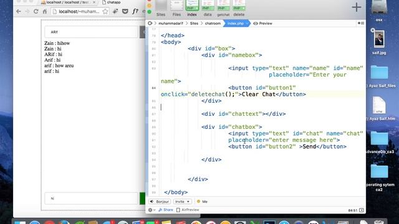
Task: Click the div id="namebox" code line
Action: point(231,55)
